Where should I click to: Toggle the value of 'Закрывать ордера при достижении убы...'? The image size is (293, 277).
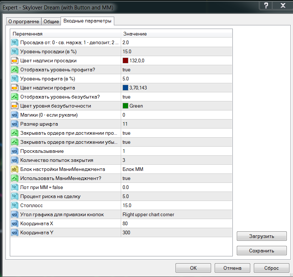coord(176,142)
